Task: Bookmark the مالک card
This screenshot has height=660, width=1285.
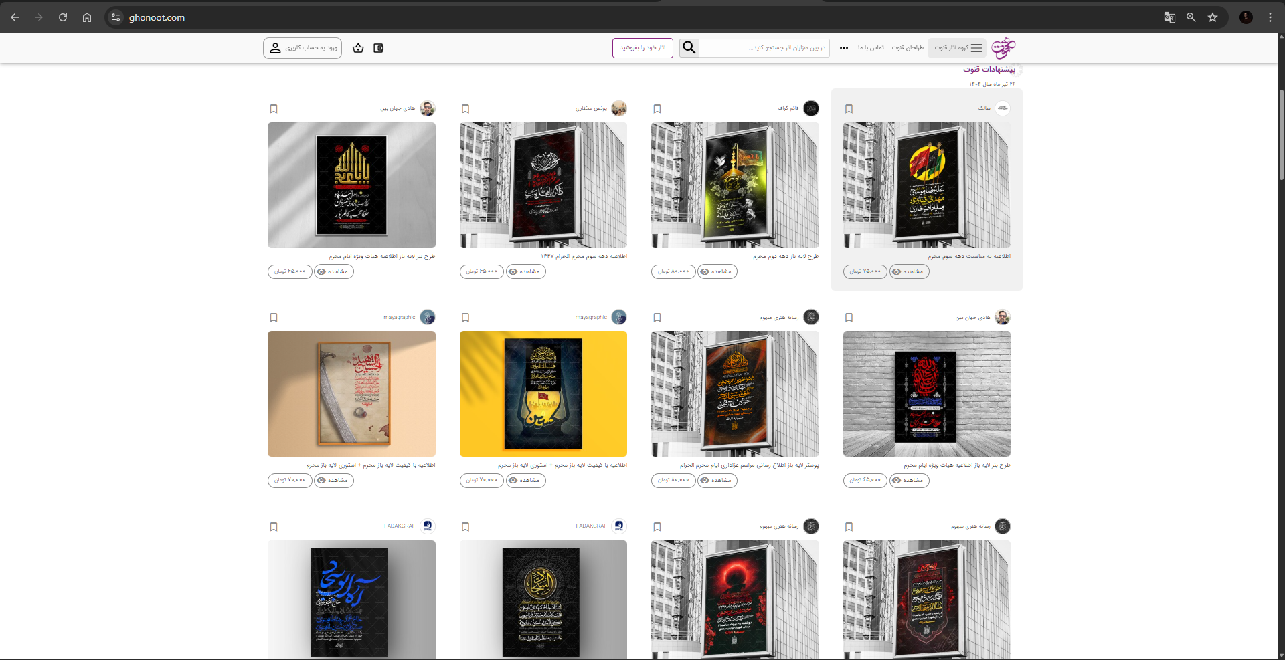Action: tap(849, 109)
